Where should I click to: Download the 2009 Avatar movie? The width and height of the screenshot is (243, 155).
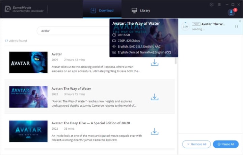coord(155,62)
